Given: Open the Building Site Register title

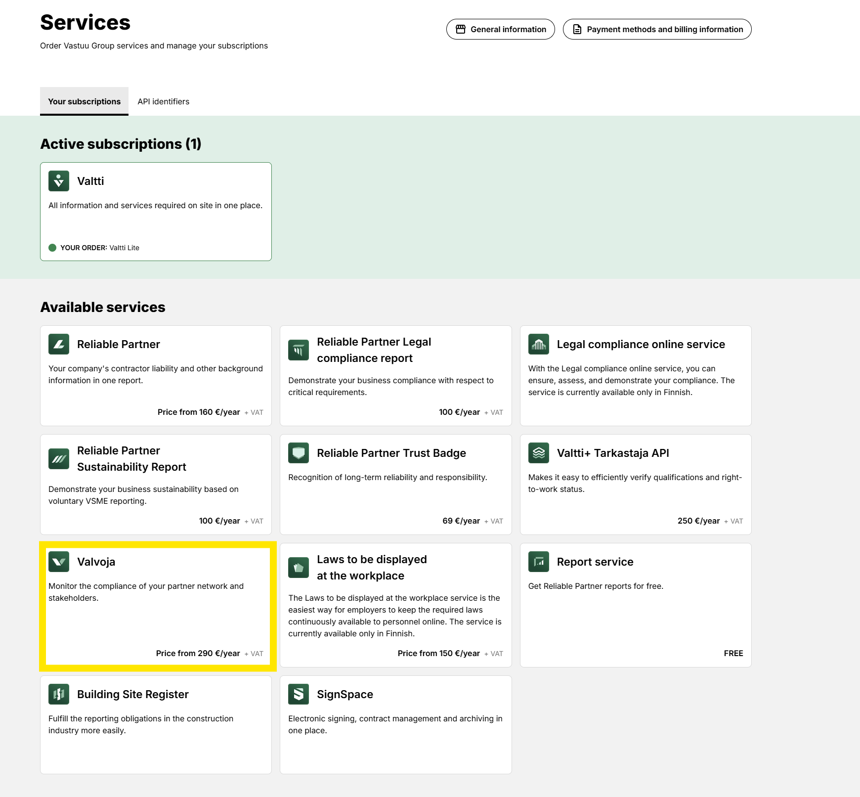Looking at the screenshot, I should point(133,694).
